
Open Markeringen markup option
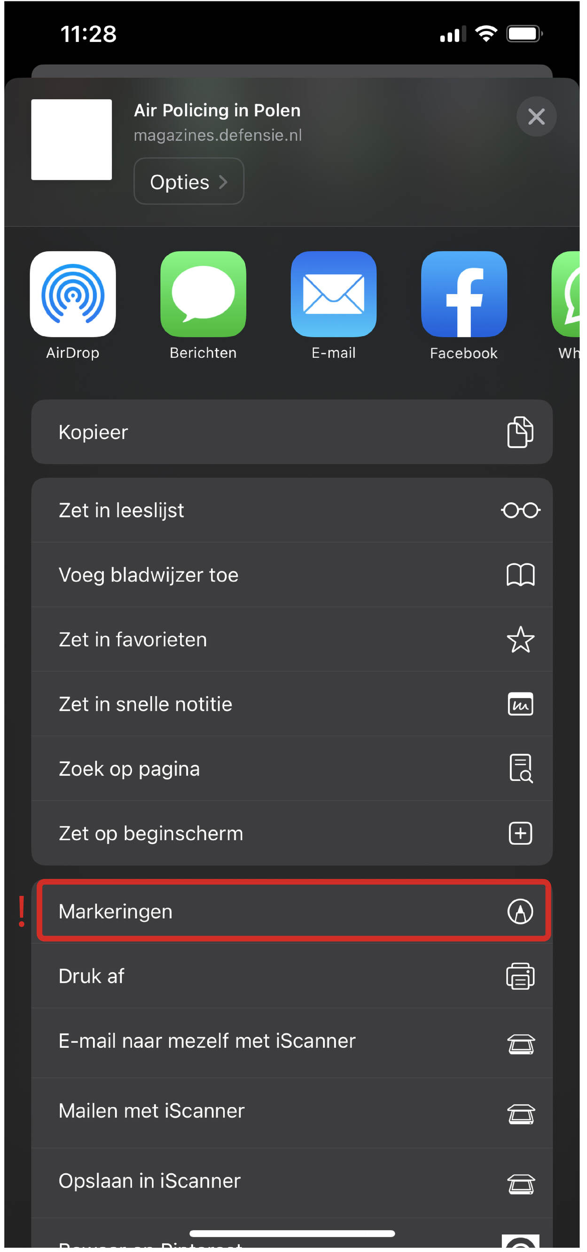pyautogui.click(x=294, y=911)
